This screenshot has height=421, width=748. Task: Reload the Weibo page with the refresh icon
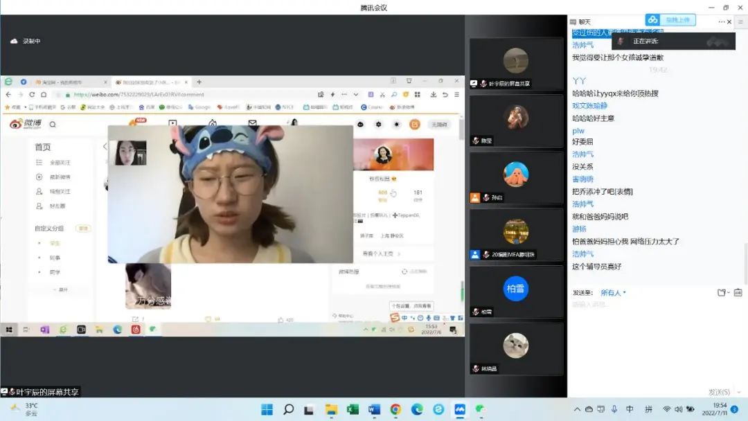(31, 95)
